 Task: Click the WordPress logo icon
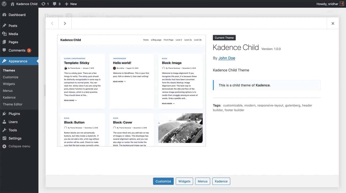pos(4,4)
